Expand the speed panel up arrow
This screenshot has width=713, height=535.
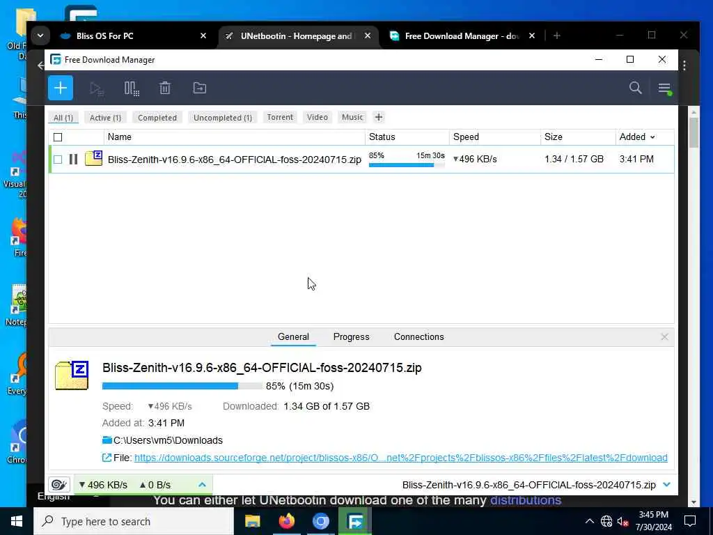pyautogui.click(x=203, y=485)
